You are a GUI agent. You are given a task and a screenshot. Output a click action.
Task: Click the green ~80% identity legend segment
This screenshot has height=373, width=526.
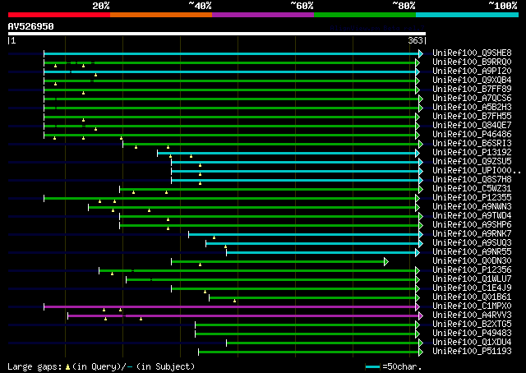click(365, 15)
